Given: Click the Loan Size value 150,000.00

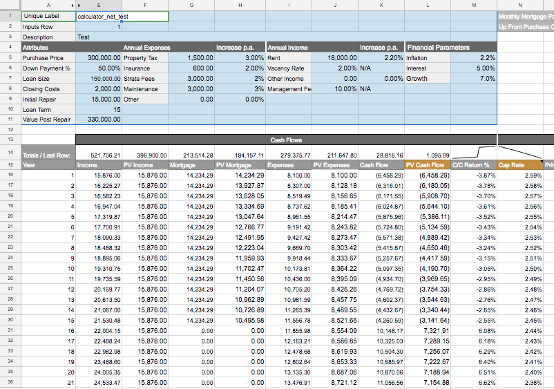Looking at the screenshot, I should tap(99, 79).
